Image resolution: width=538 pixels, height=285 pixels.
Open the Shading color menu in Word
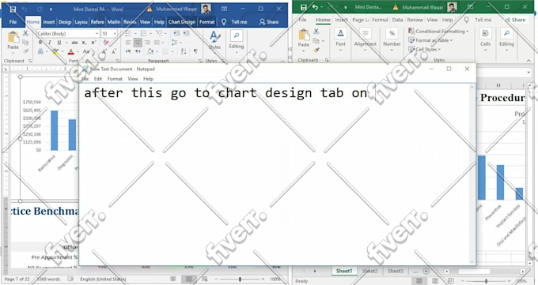tap(150, 51)
